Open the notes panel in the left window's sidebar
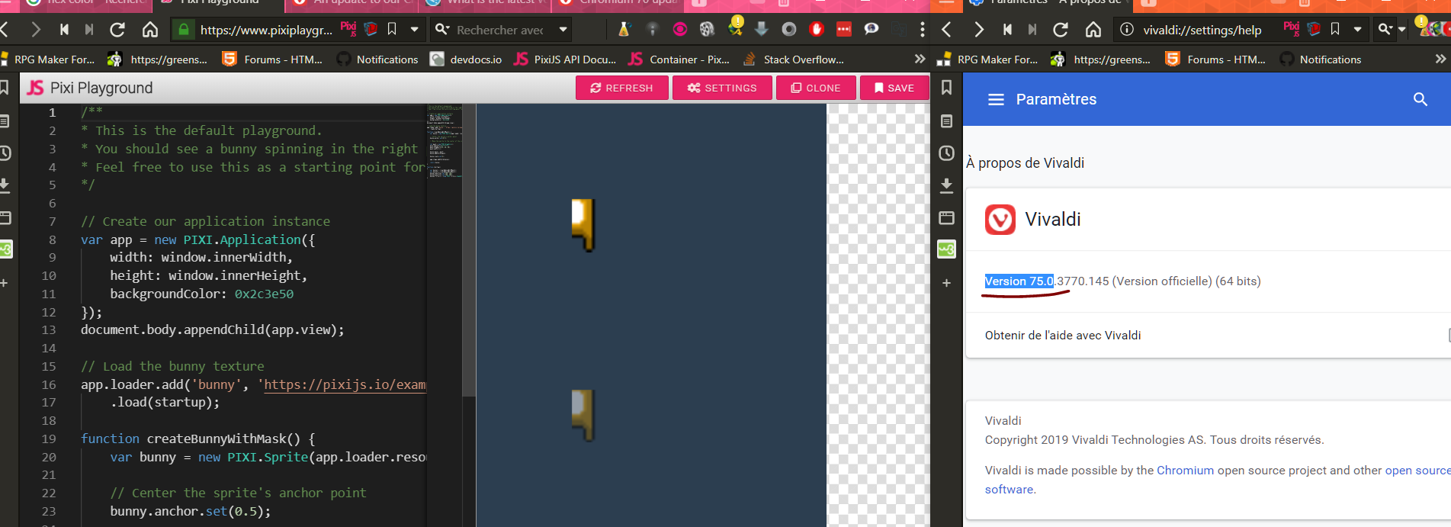 click(x=5, y=121)
